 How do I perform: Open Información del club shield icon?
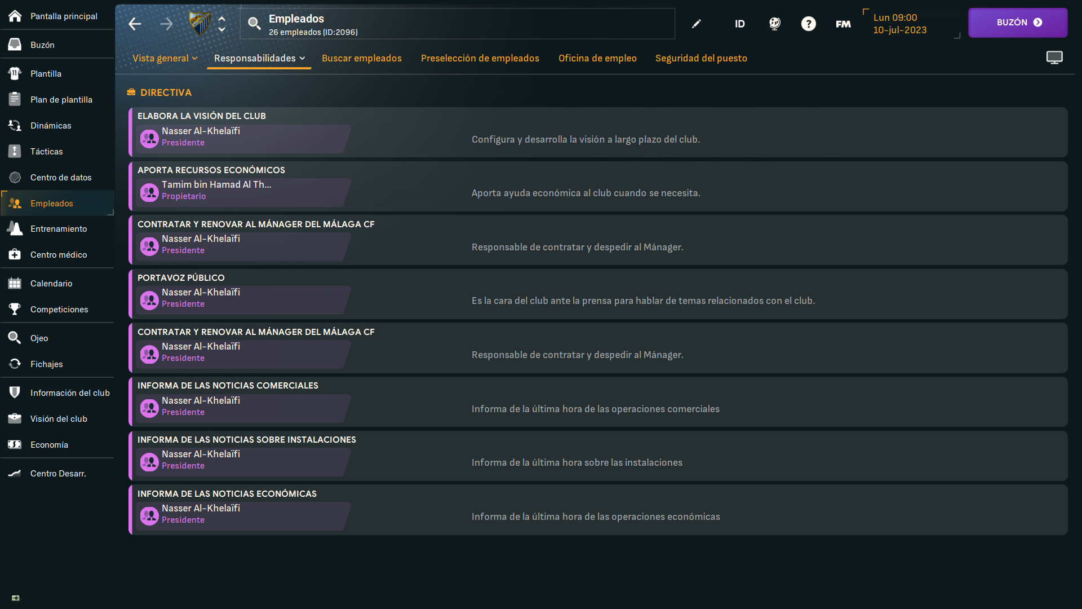click(x=15, y=392)
